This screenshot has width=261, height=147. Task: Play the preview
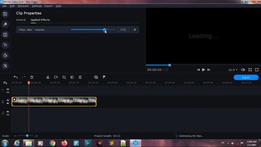tap(203, 70)
